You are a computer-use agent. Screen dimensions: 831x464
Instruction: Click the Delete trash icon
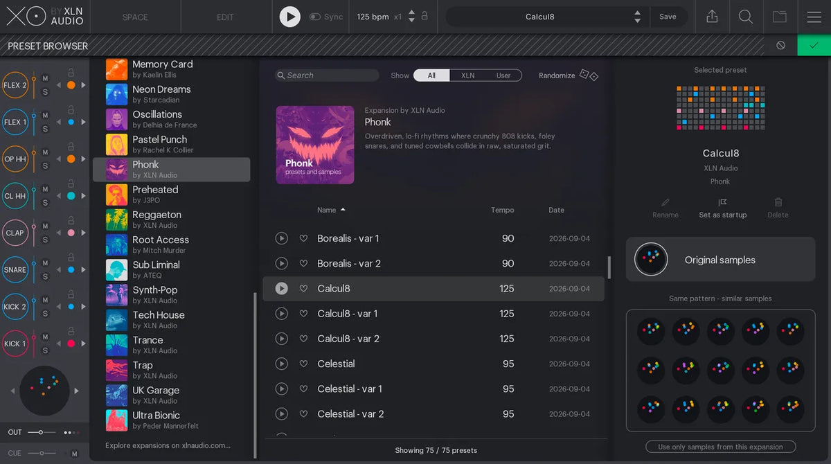pos(778,202)
